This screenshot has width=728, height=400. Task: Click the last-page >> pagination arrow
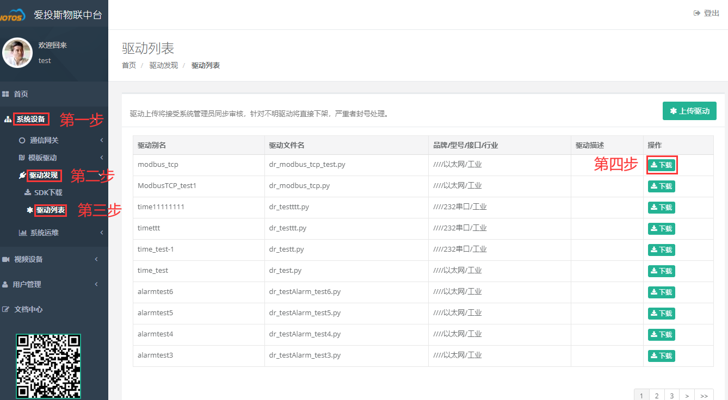click(704, 395)
